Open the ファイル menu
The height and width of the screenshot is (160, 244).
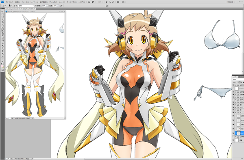coord(9,2)
